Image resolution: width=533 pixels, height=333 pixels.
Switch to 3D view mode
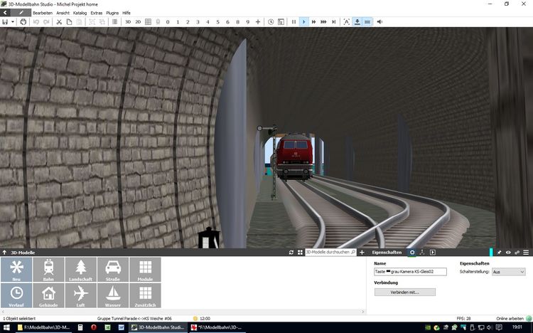128,22
